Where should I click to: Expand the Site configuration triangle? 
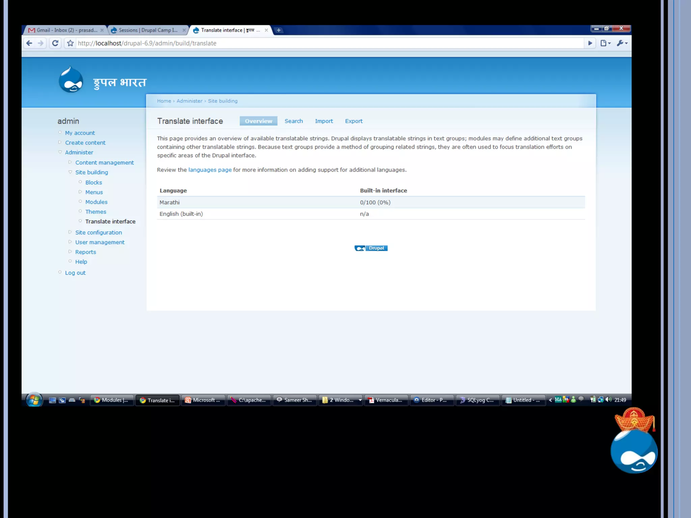70,232
